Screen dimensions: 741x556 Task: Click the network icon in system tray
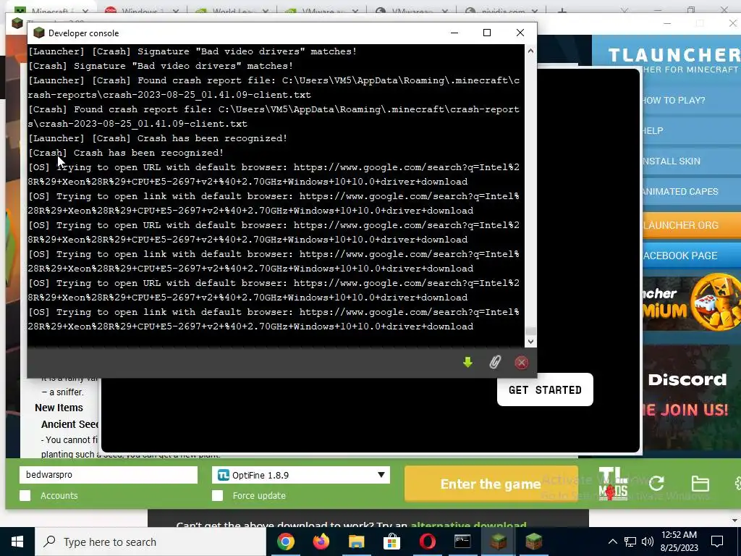coord(630,542)
